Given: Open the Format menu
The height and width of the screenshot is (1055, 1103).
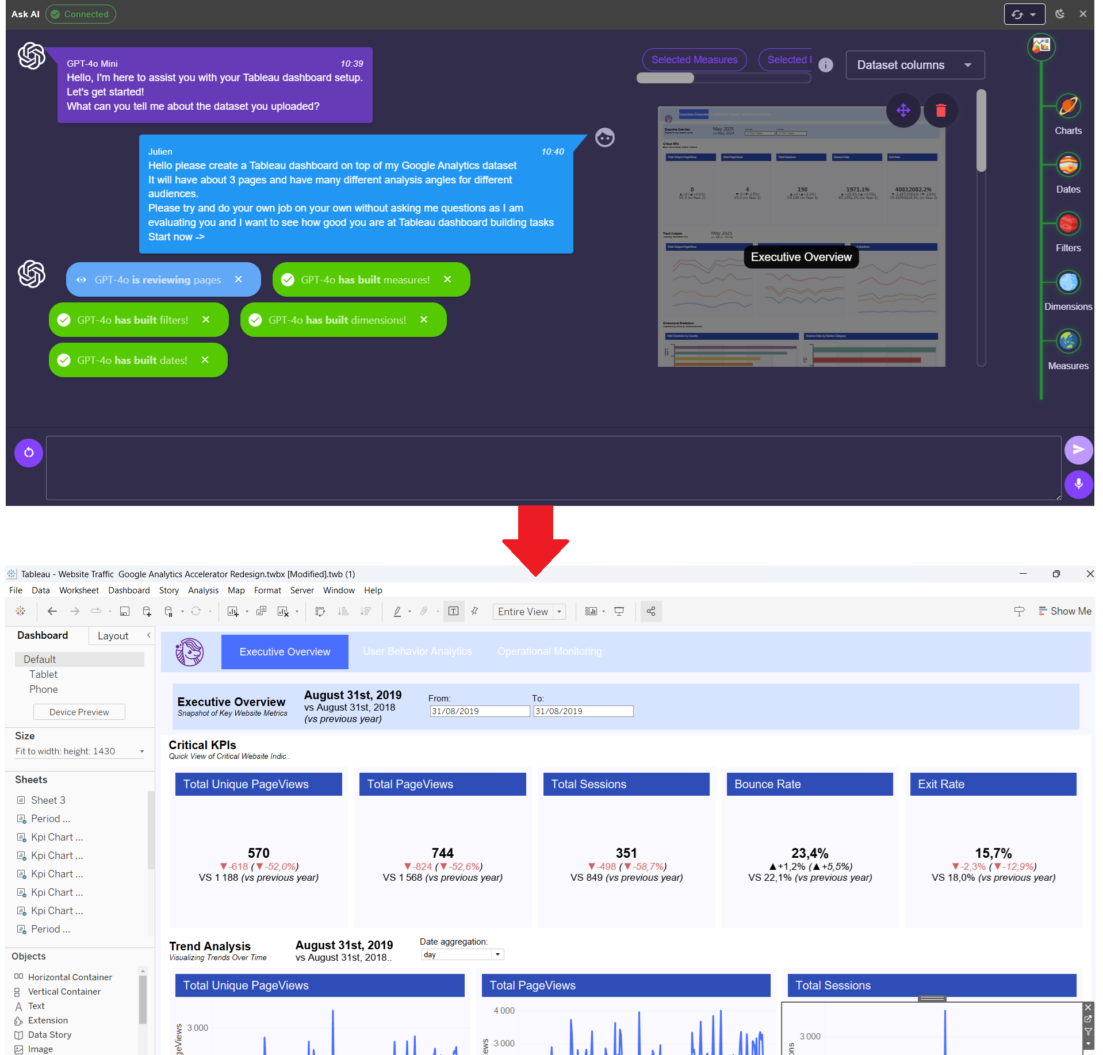Looking at the screenshot, I should pyautogui.click(x=267, y=590).
